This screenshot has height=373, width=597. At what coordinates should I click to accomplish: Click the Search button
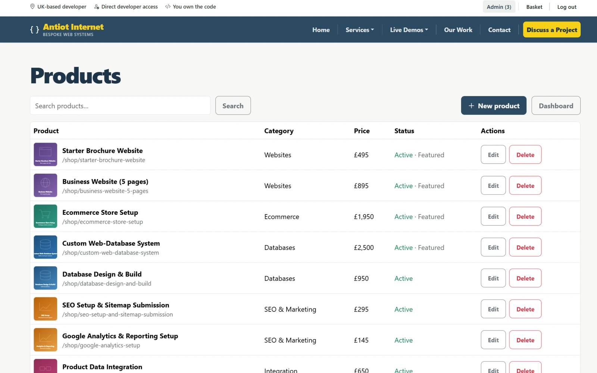pyautogui.click(x=233, y=106)
